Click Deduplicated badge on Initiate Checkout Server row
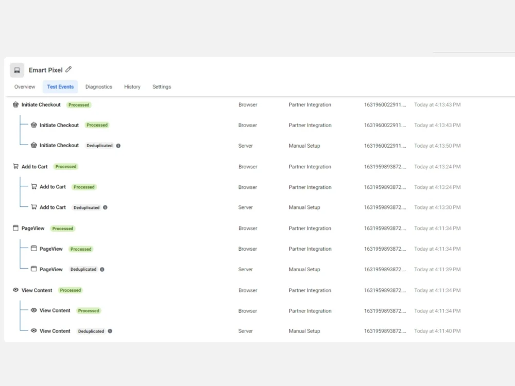This screenshot has width=515, height=386. click(x=99, y=146)
